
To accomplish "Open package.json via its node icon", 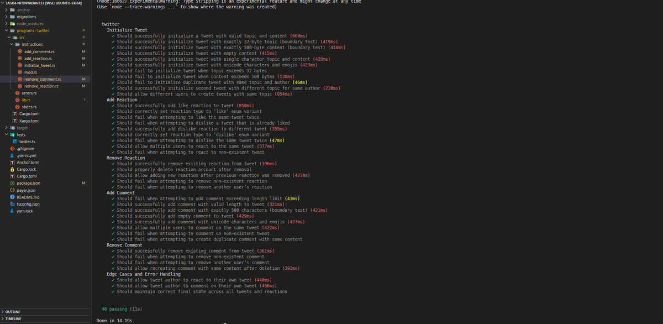I will click(x=12, y=183).
